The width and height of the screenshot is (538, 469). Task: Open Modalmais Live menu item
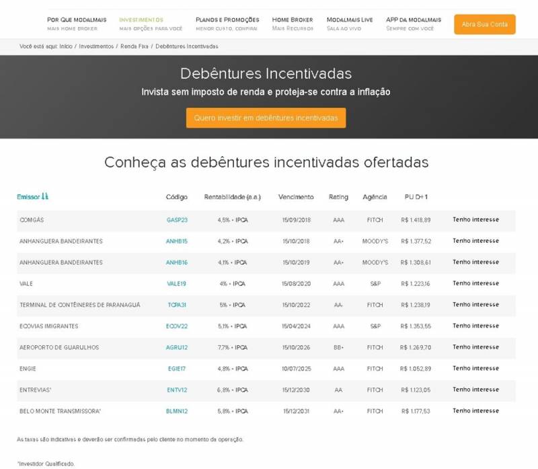350,24
